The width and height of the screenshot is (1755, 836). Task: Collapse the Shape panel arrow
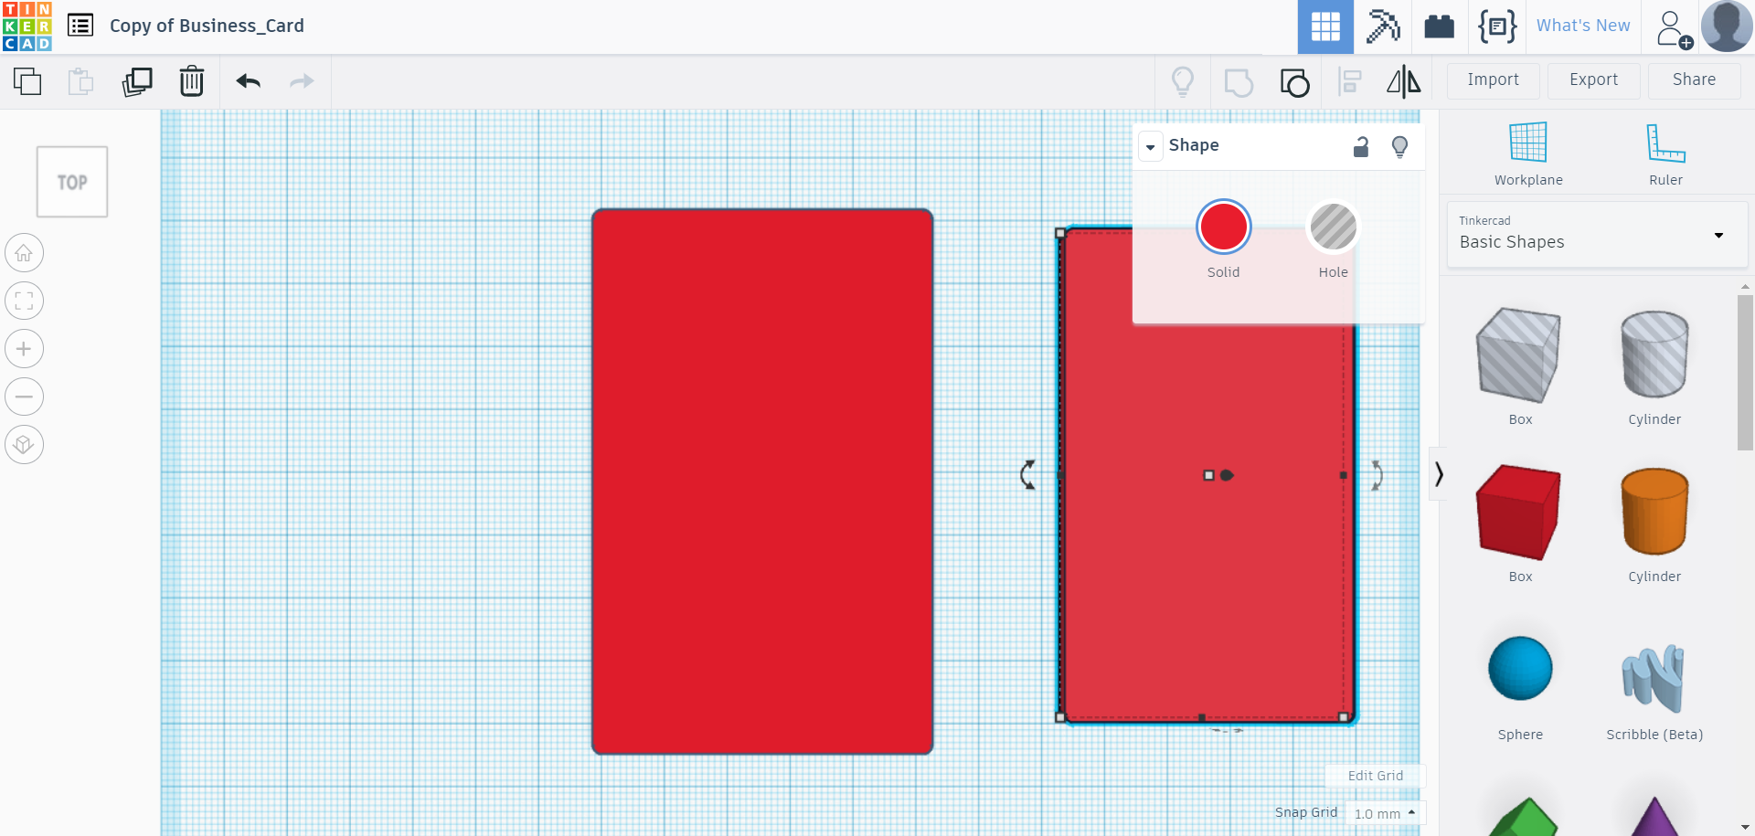point(1150,146)
